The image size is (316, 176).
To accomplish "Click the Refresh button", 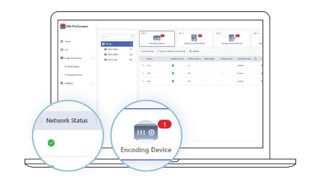I will pyautogui.click(x=194, y=51).
